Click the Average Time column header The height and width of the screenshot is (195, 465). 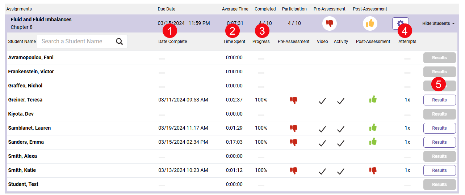(x=235, y=9)
